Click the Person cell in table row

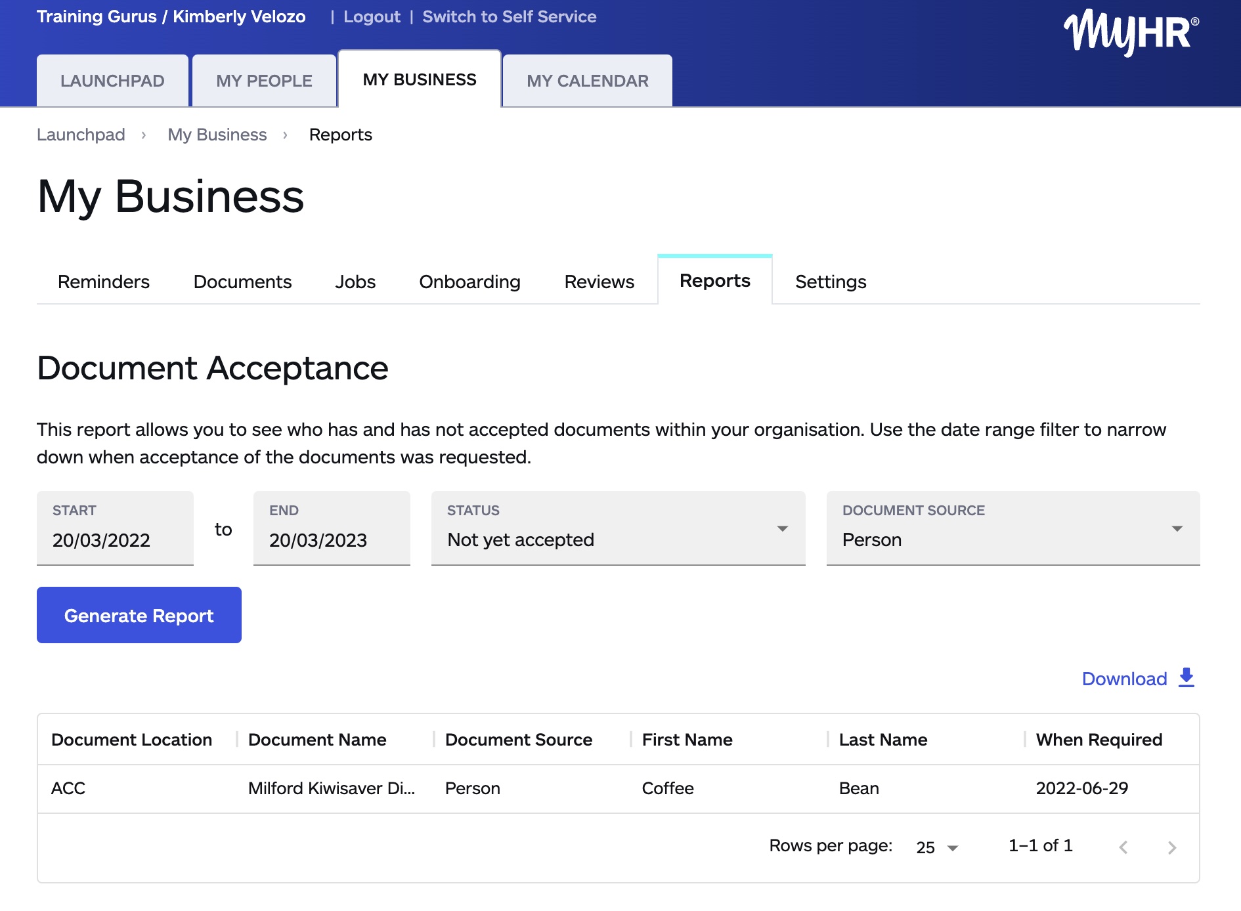(x=473, y=788)
